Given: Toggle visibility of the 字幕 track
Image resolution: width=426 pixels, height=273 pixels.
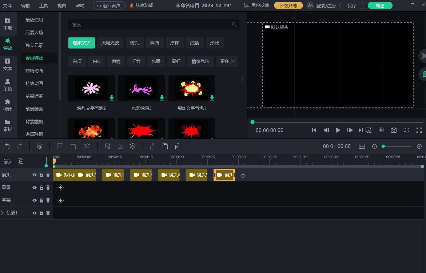Looking at the screenshot, I should click(35, 200).
